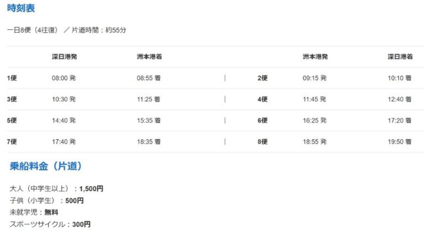Click the 08:55 着 arrival time
Image resolution: width=424 pixels, height=236 pixels.
point(149,78)
